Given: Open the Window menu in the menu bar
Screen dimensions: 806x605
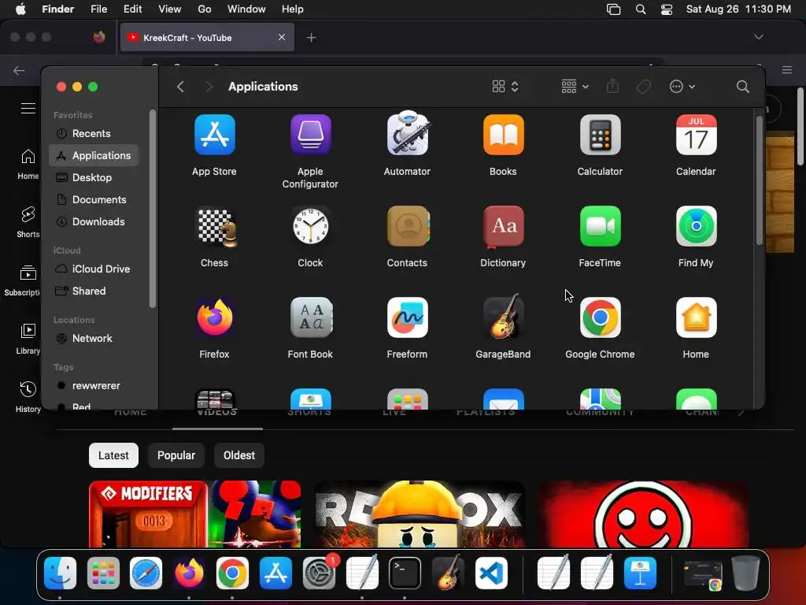Looking at the screenshot, I should [x=246, y=9].
